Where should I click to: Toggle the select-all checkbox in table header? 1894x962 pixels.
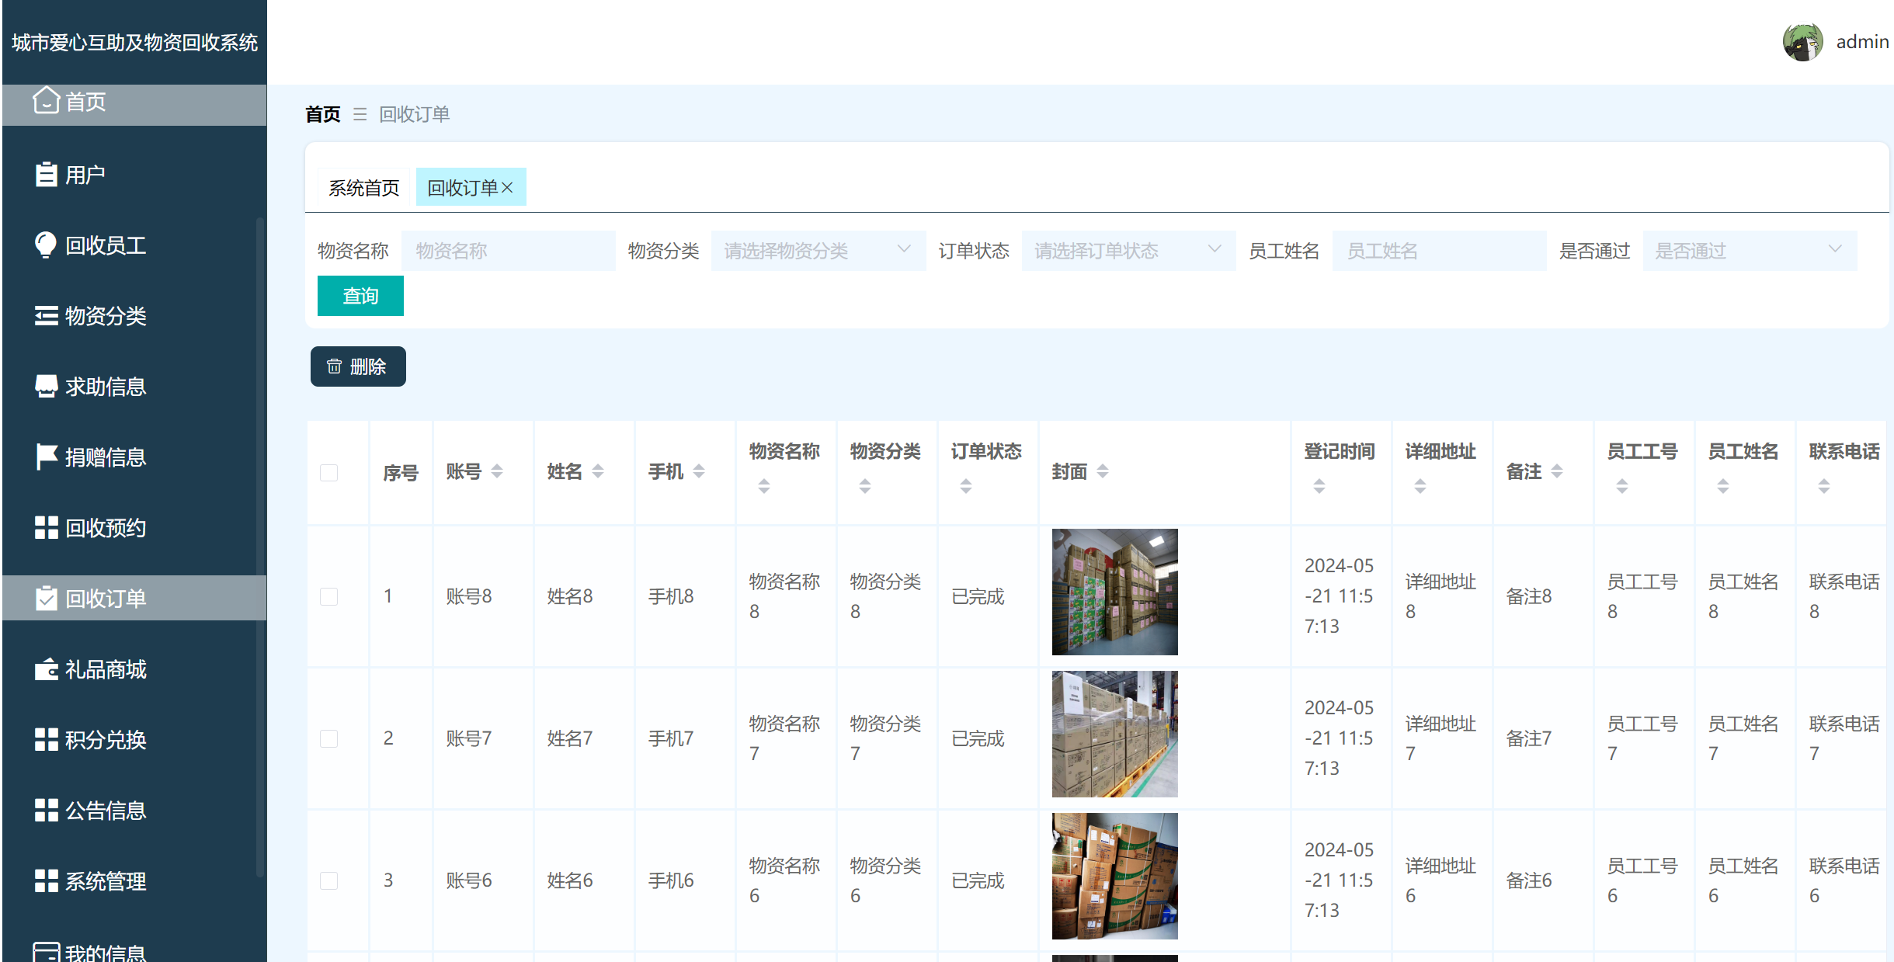tap(329, 472)
